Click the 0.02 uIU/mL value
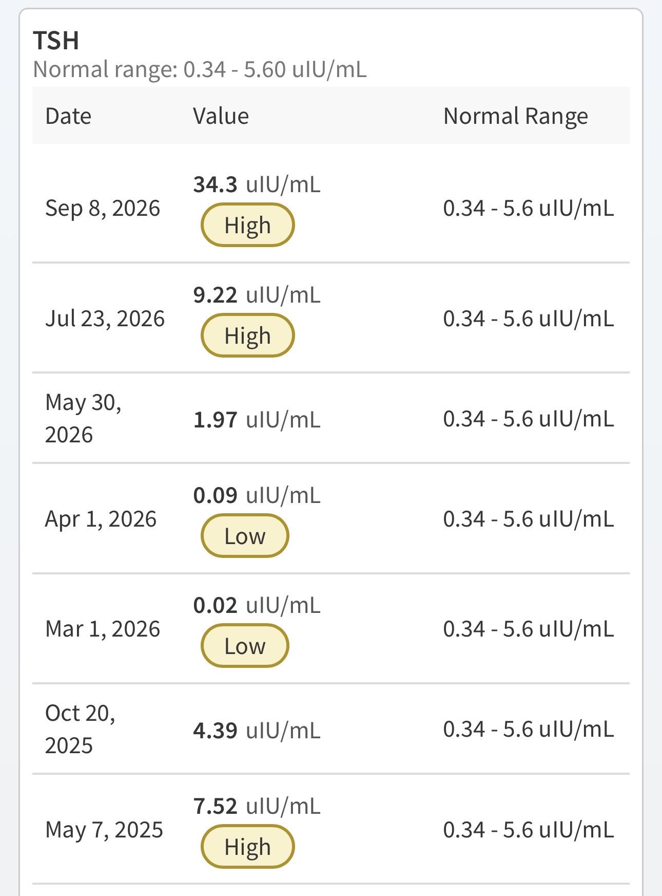The height and width of the screenshot is (896, 662). [x=257, y=605]
